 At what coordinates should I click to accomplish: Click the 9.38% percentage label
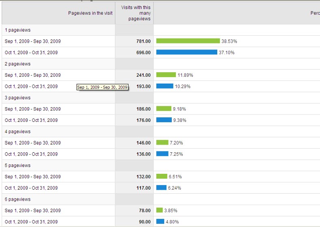click(x=180, y=121)
